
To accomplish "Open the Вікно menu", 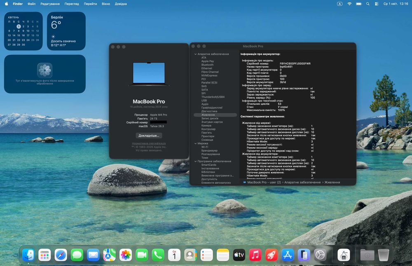I will click(106, 4).
